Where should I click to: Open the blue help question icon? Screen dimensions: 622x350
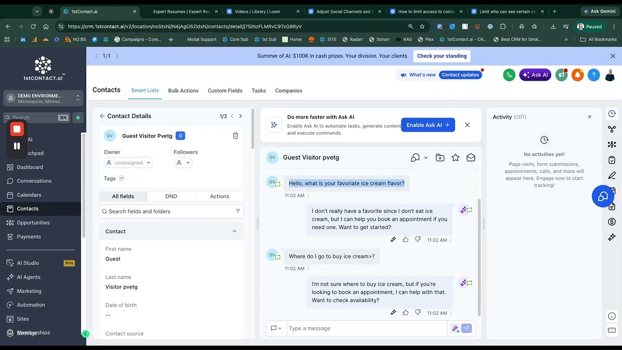pyautogui.click(x=593, y=75)
